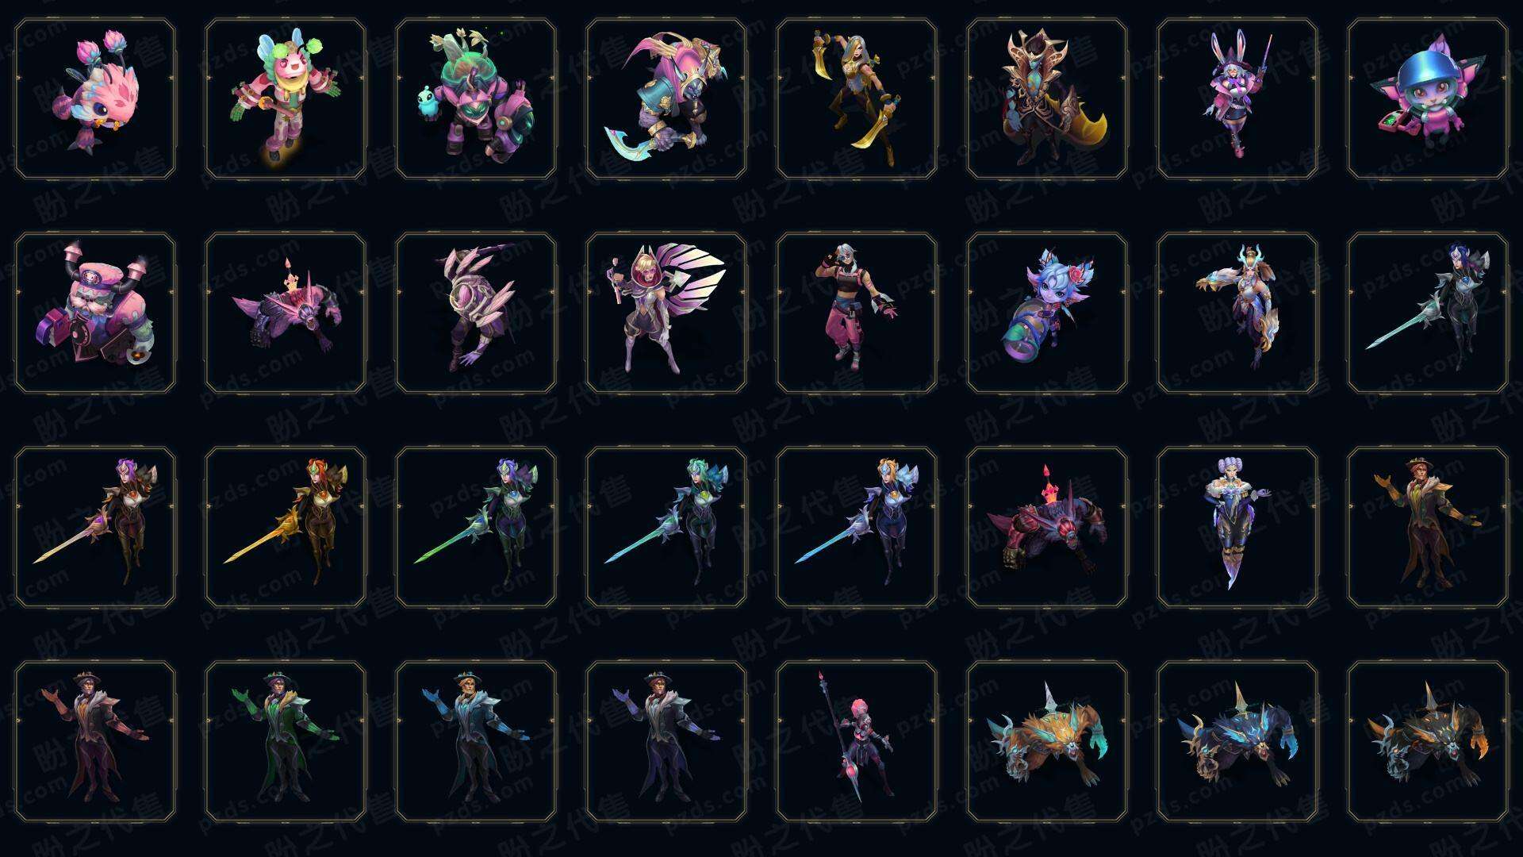The width and height of the screenshot is (1523, 857).
Task: Click the red beast with a crown spike
Action: coord(1047,527)
